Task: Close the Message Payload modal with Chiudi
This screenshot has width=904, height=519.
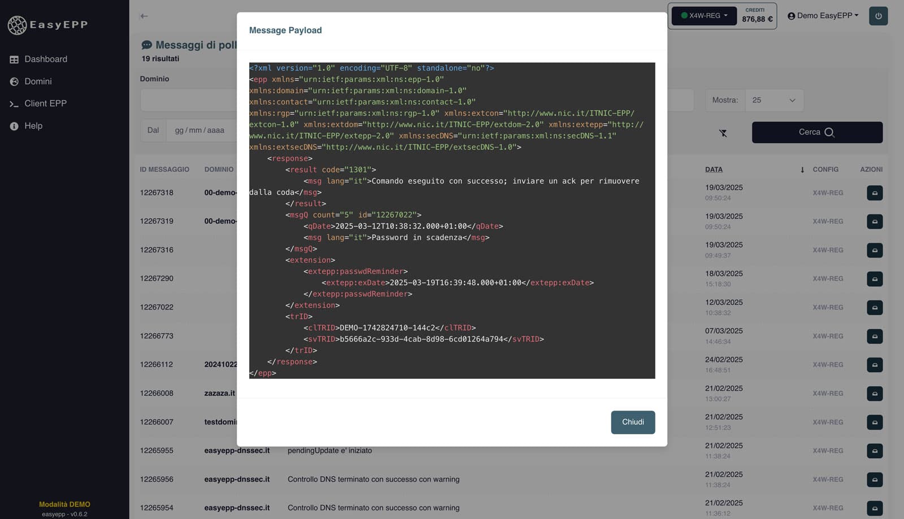Action: coord(632,422)
